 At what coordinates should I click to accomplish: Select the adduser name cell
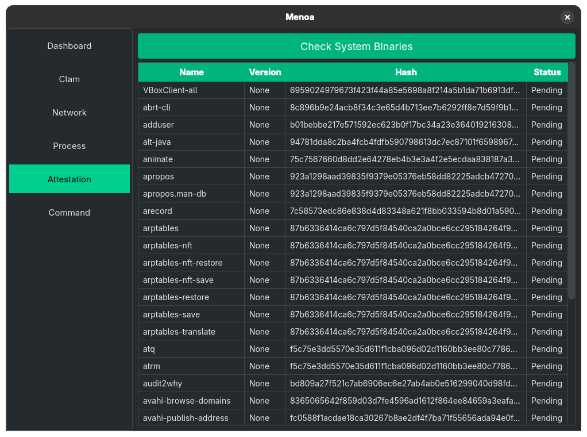pyautogui.click(x=191, y=125)
